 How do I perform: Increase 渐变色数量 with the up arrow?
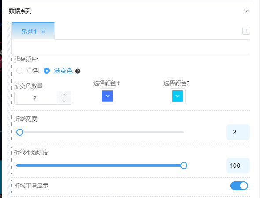click(x=64, y=95)
